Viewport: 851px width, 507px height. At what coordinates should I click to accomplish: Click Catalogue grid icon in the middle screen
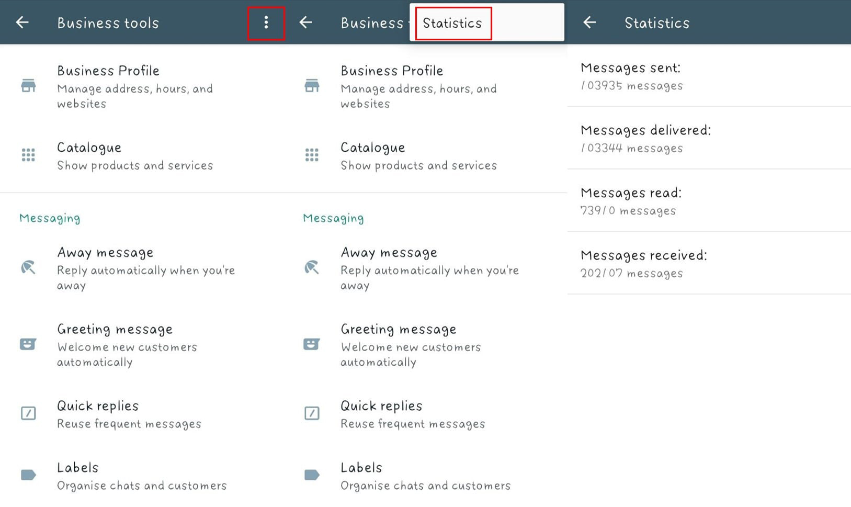[312, 155]
